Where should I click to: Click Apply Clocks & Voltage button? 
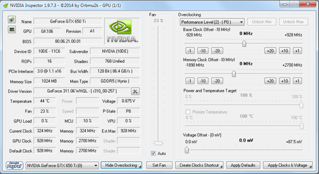pos(288,165)
